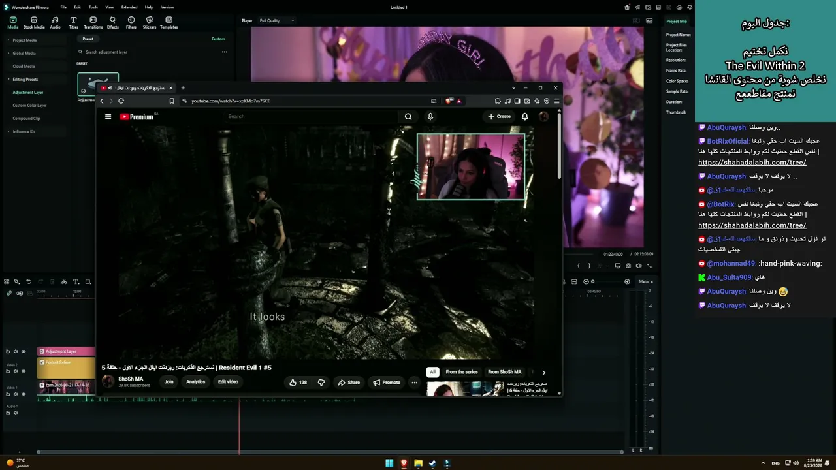Open the Titles tab

(73, 23)
